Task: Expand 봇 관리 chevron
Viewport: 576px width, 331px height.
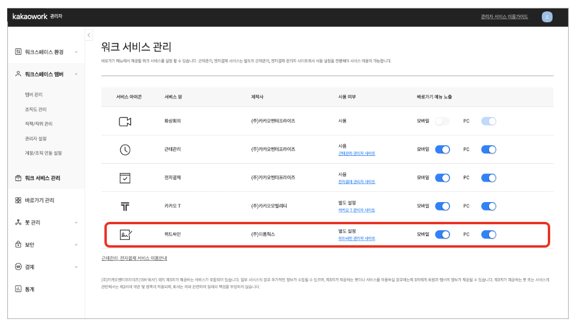Action: [x=76, y=222]
